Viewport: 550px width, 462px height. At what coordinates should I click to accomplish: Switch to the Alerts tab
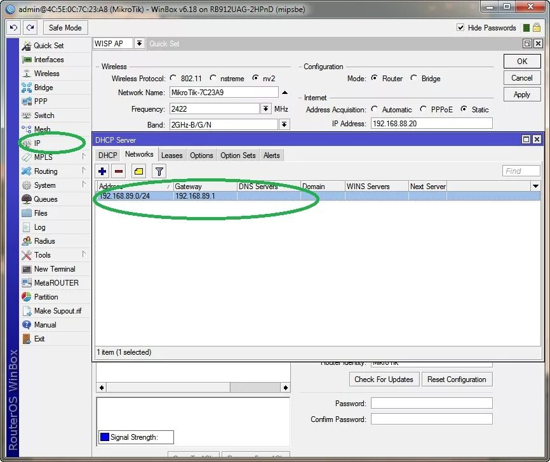271,155
